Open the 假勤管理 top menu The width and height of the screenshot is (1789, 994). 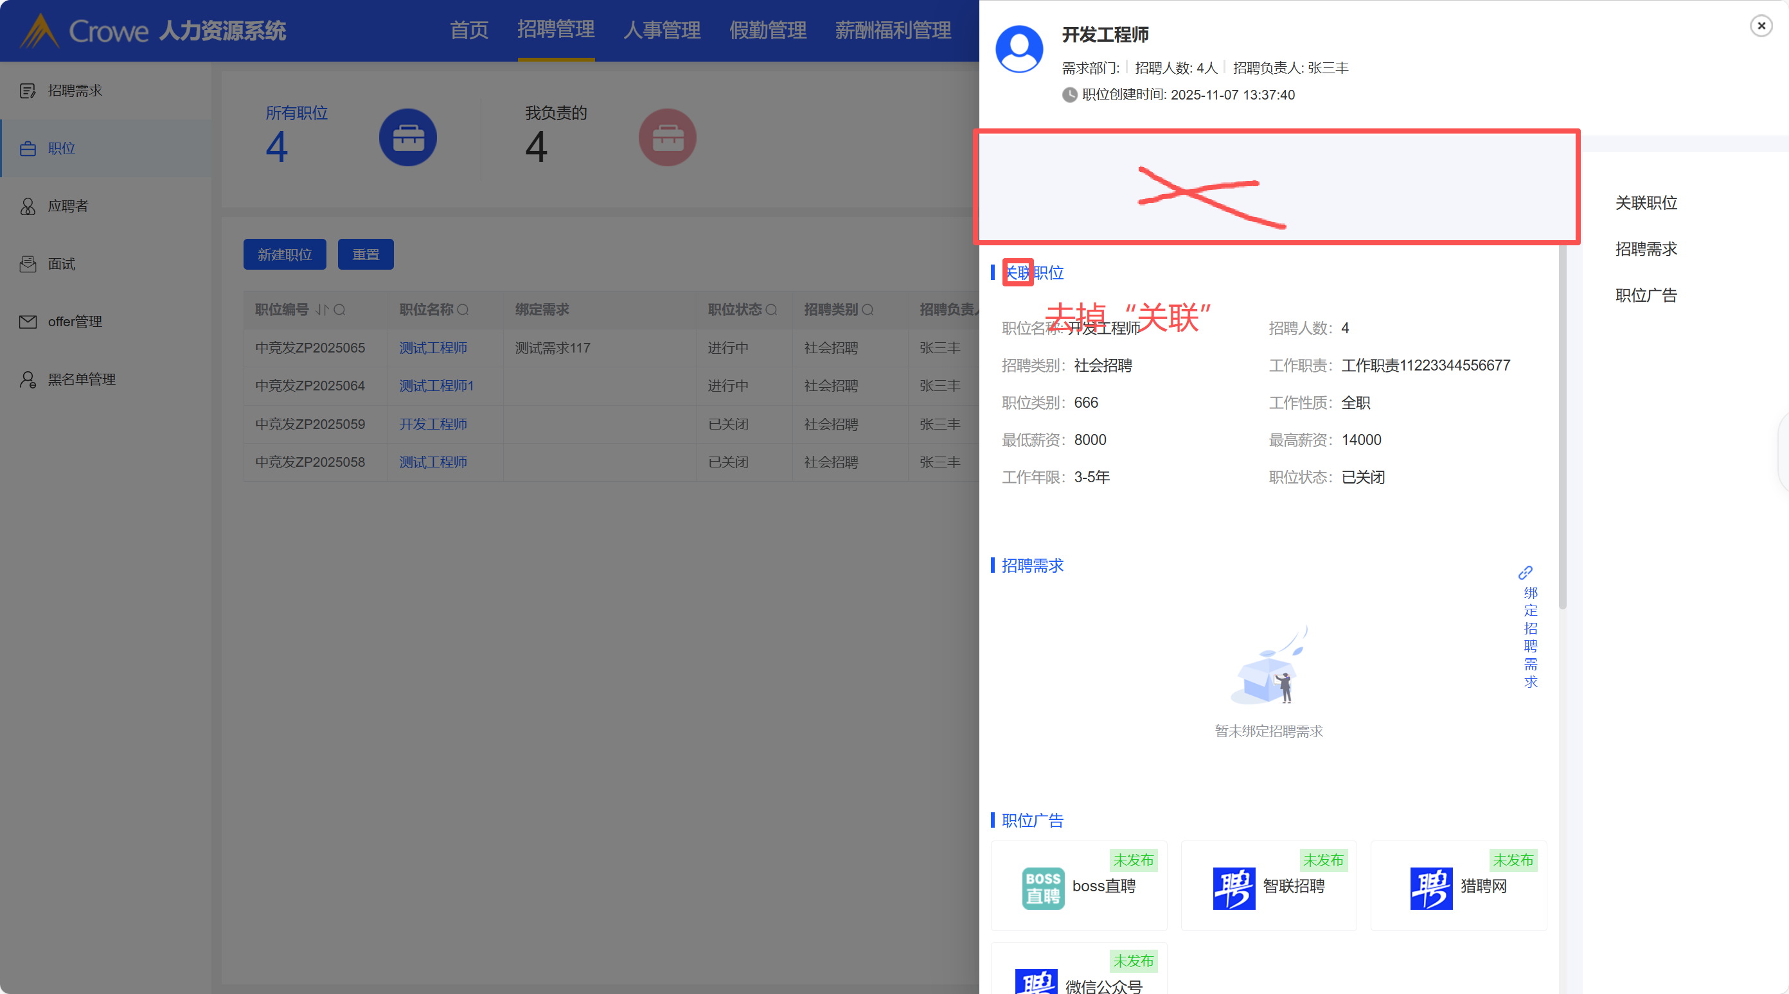(x=767, y=30)
